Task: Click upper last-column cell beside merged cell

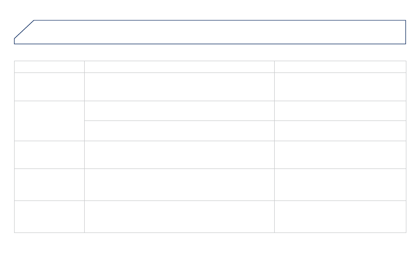Action: coord(340,111)
